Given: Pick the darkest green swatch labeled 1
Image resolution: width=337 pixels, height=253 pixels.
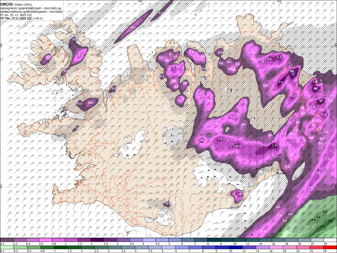Looking at the screenshot, I should coord(61,247).
